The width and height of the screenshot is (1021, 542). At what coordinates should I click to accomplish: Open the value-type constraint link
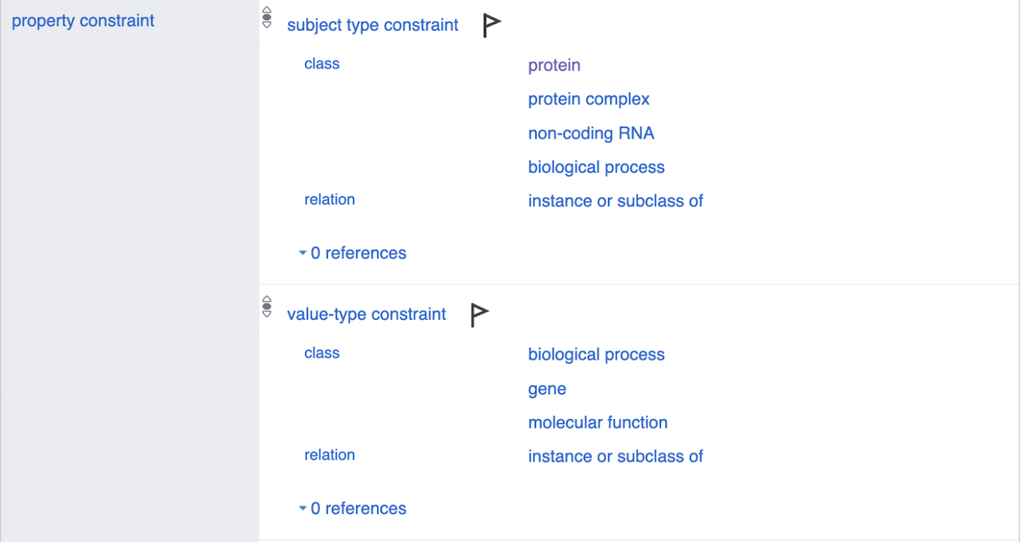(367, 314)
